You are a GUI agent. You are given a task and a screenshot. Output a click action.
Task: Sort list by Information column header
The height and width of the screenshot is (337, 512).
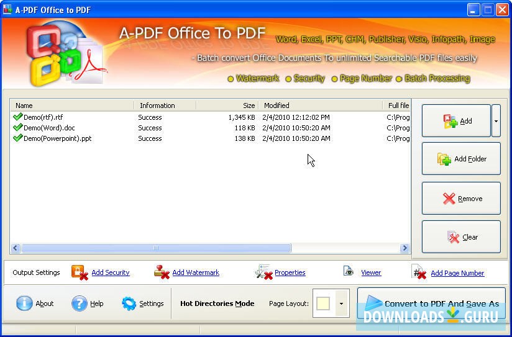point(165,106)
